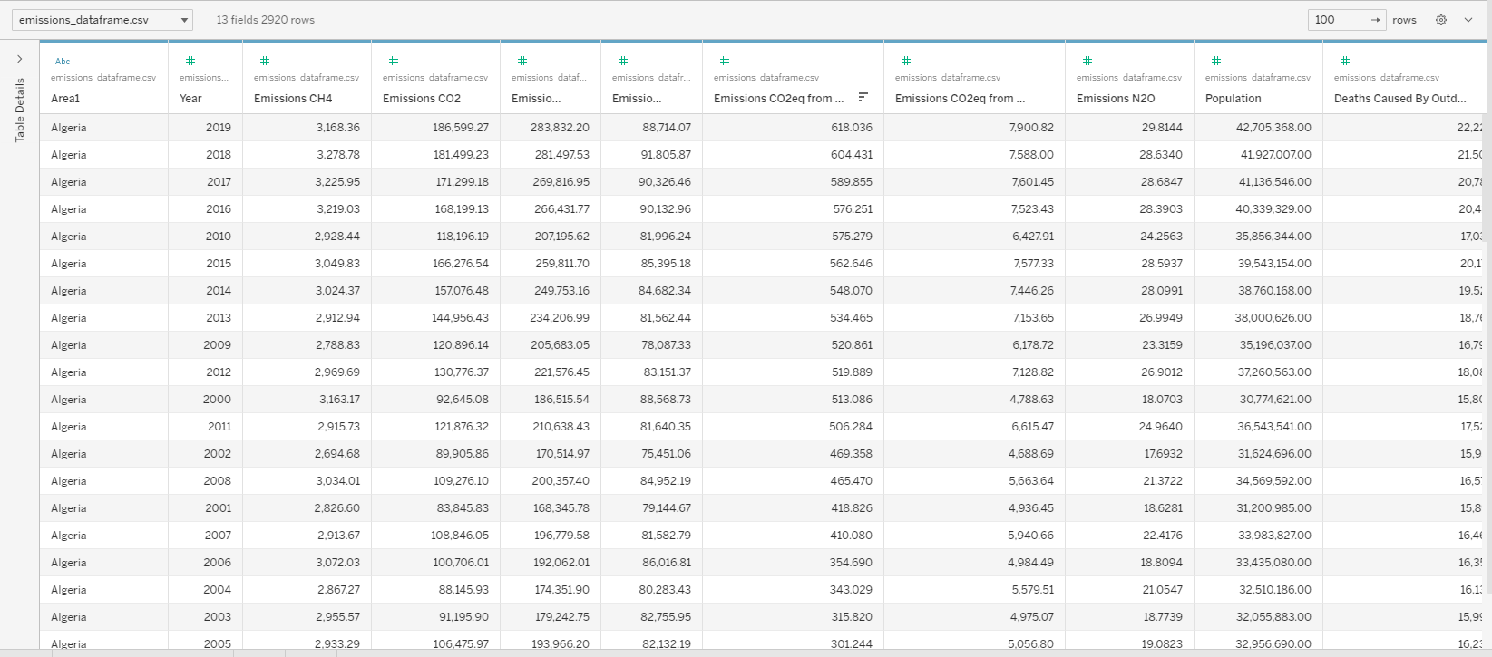Select the Population column header

(1233, 99)
